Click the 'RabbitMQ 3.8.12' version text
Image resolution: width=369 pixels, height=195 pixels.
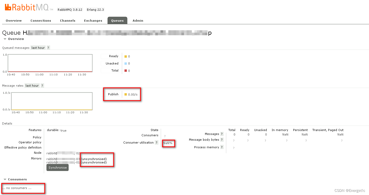[x=70, y=10]
